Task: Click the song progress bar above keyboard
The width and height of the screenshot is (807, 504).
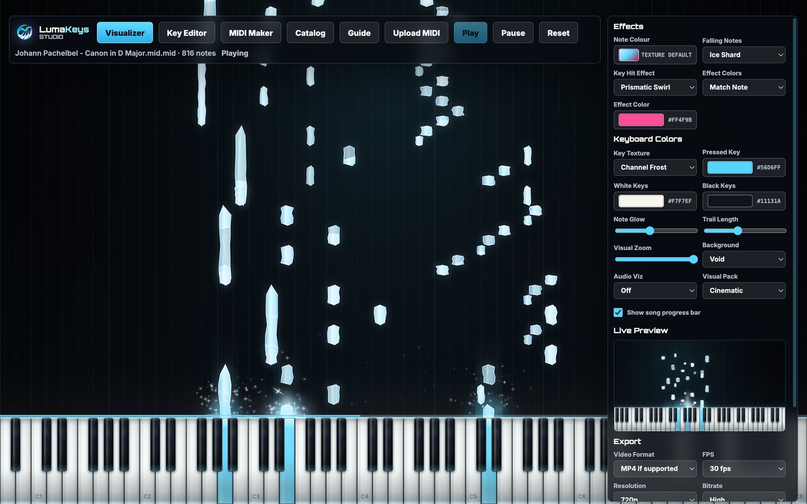Action: pos(303,416)
